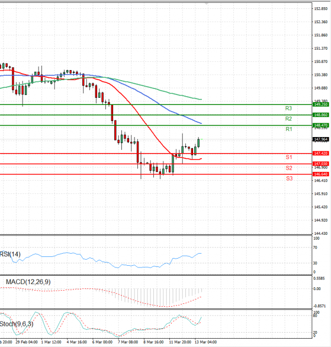
Task: Select the R3 resistance label
Action: pyautogui.click(x=289, y=108)
